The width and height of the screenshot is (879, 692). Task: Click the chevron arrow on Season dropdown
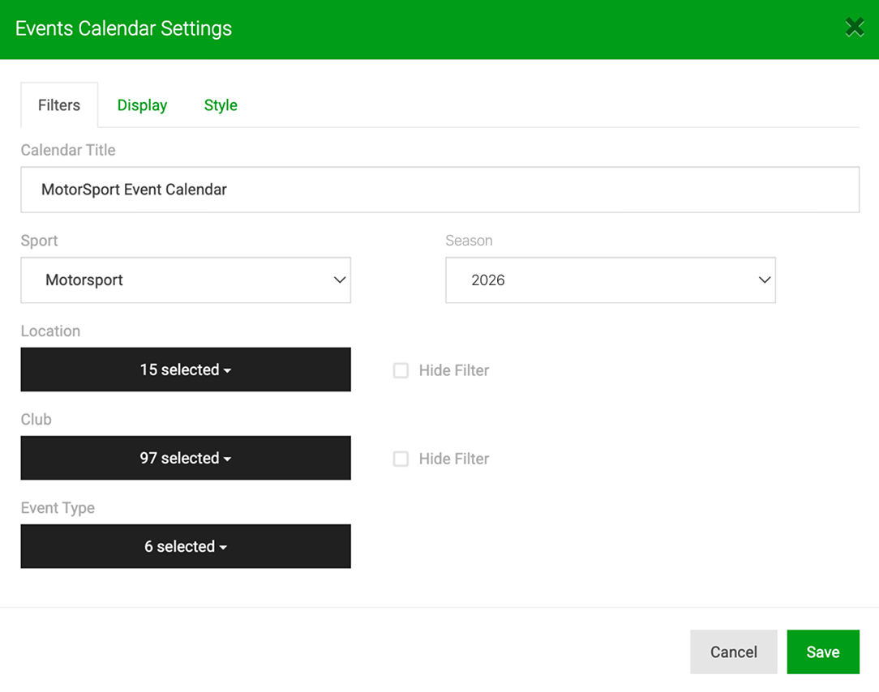click(765, 280)
